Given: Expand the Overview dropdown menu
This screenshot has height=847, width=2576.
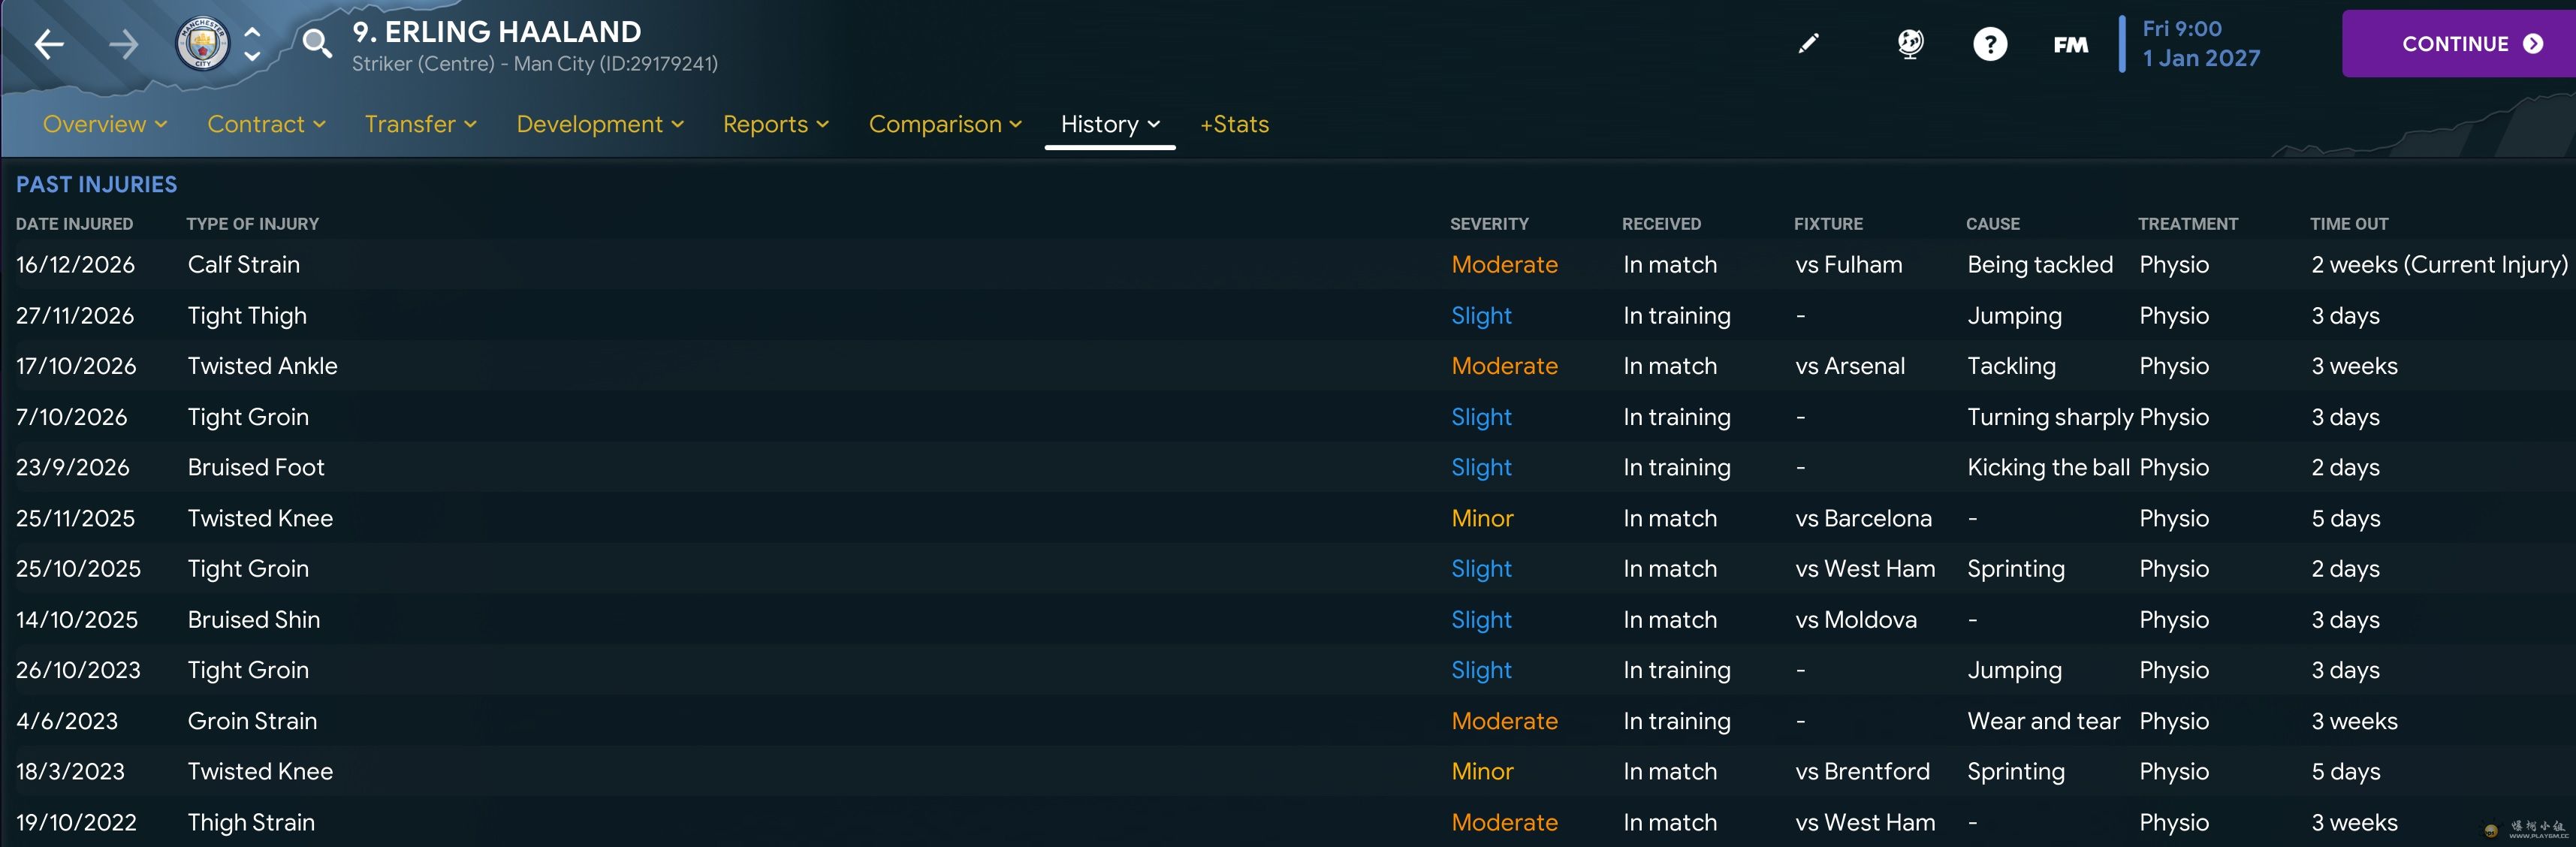Looking at the screenshot, I should pyautogui.click(x=104, y=124).
